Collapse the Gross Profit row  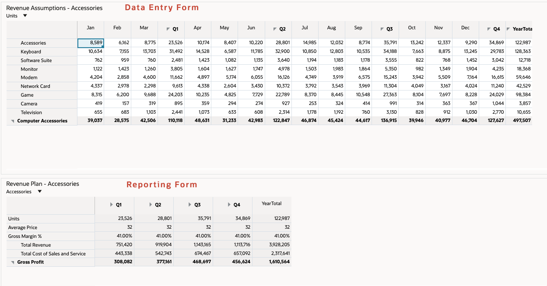pyautogui.click(x=13, y=262)
